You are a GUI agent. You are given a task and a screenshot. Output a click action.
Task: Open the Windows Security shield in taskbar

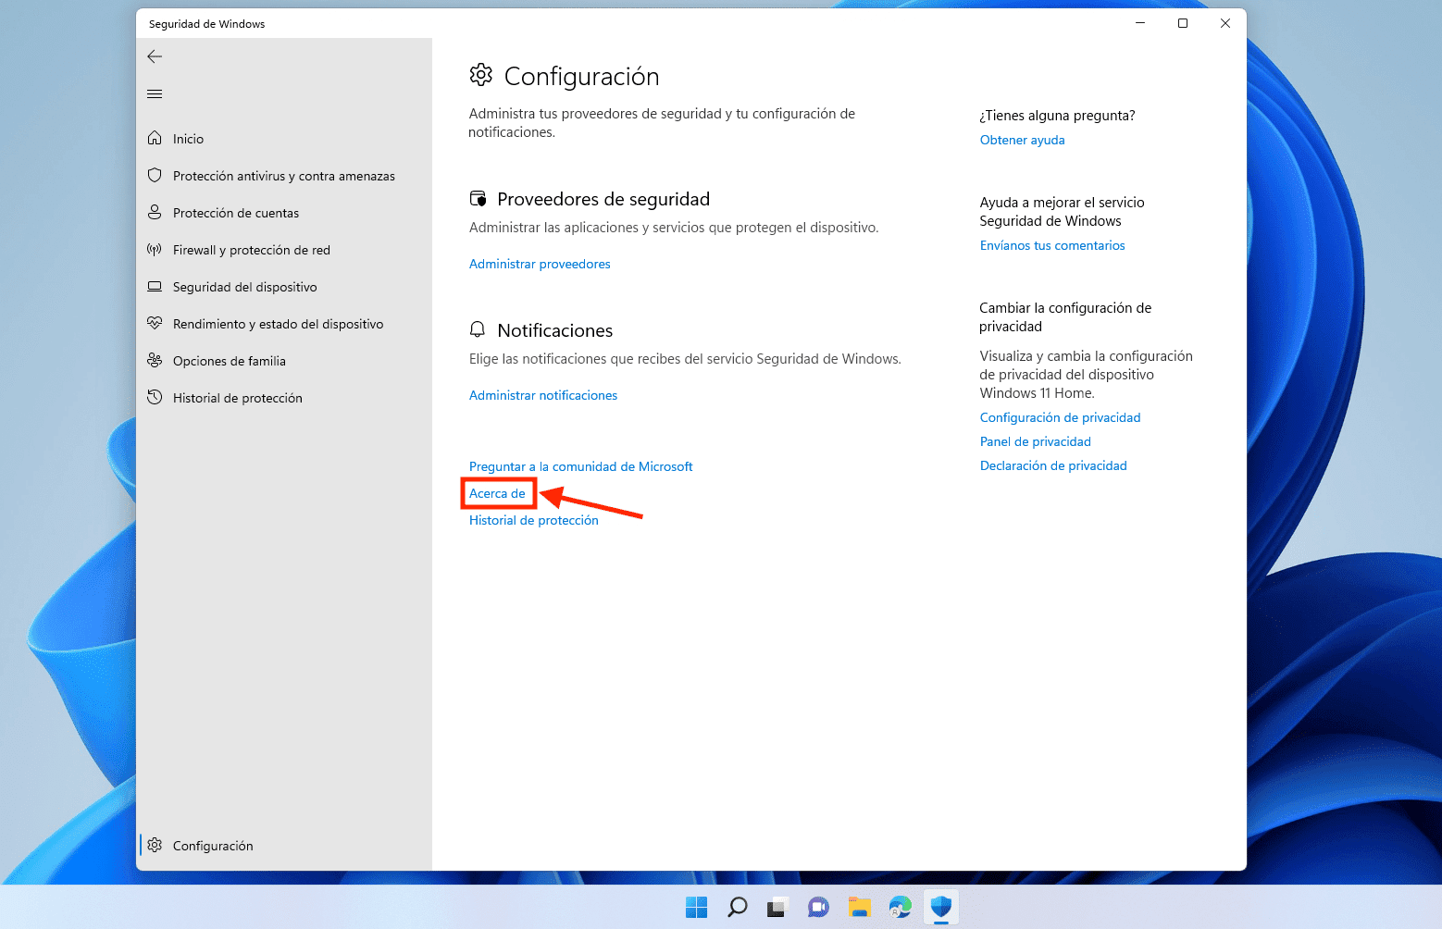tap(941, 907)
